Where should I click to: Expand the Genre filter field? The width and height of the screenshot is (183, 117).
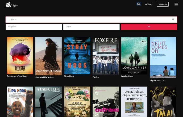coord(91,27)
